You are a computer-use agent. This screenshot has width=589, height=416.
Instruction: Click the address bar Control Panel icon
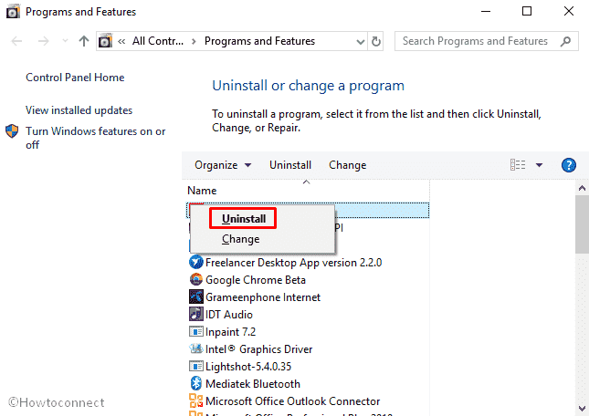click(105, 41)
